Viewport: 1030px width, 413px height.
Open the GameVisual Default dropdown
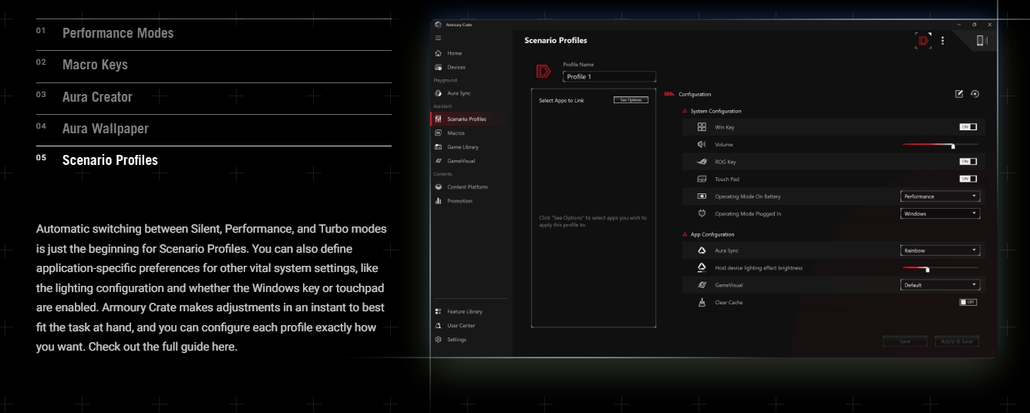coord(940,285)
